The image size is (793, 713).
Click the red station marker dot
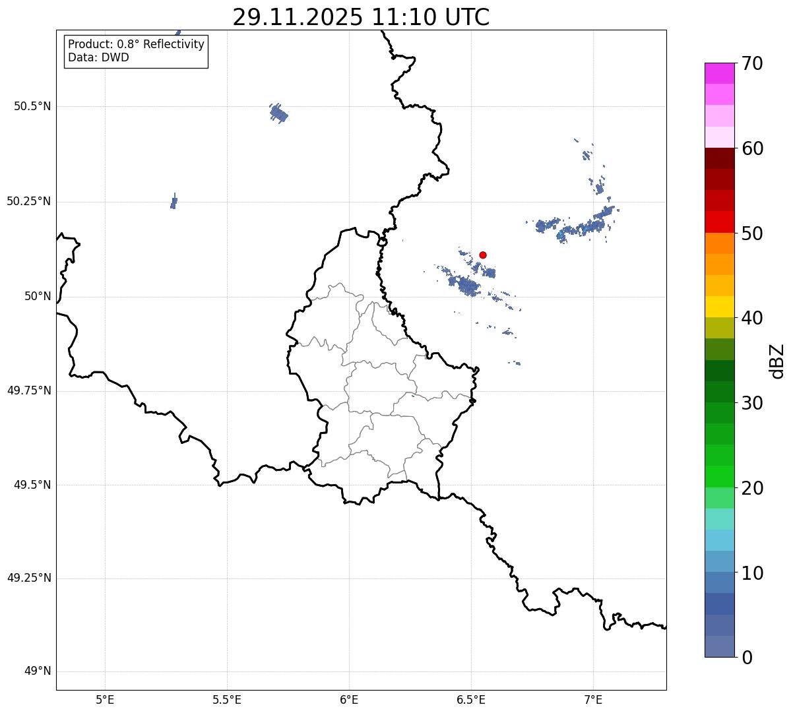pyautogui.click(x=483, y=255)
